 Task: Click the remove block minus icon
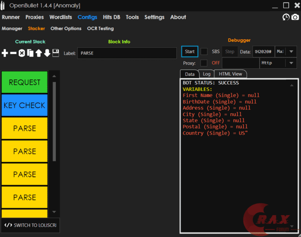pos(13,53)
